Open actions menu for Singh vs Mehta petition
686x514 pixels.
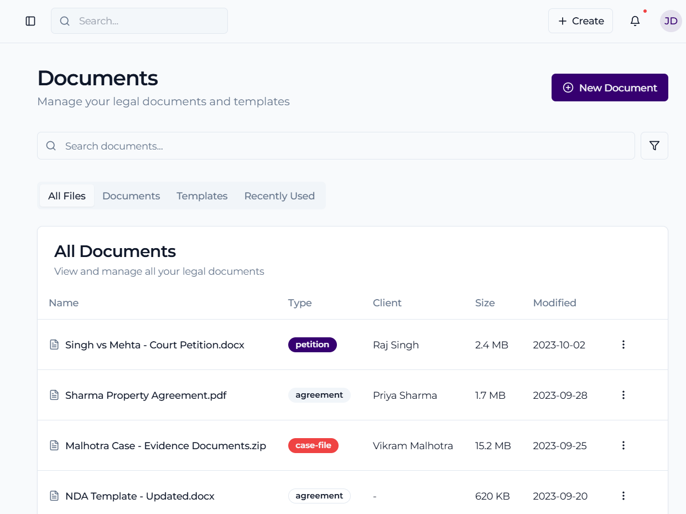623,345
